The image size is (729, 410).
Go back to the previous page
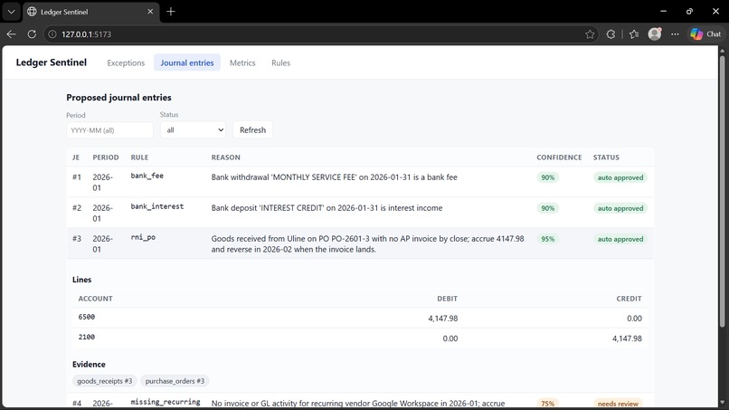coord(11,34)
